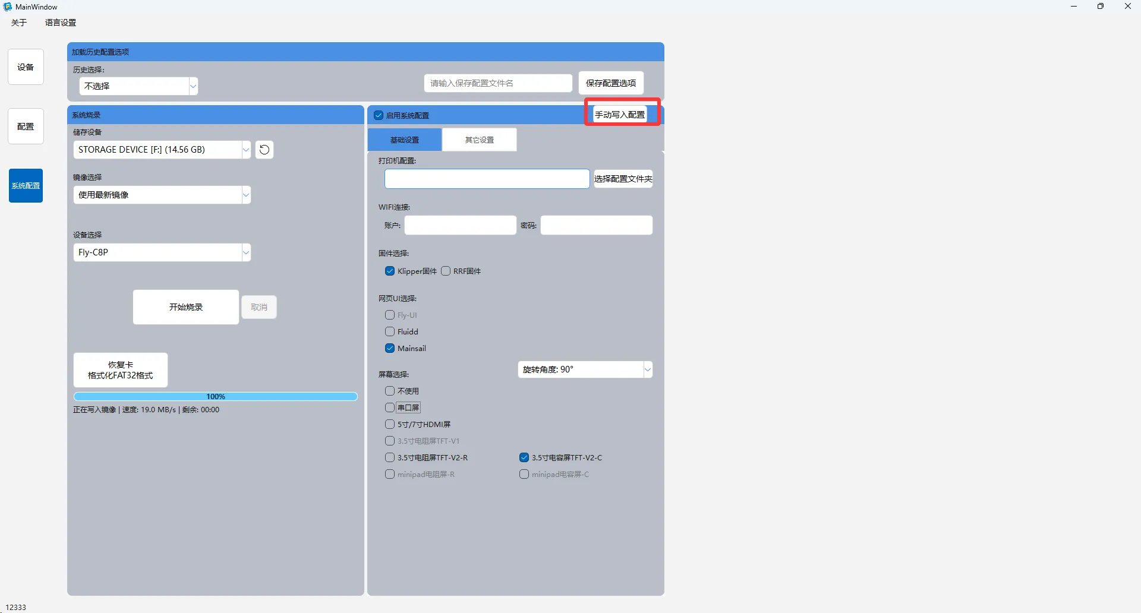
Task: Click the refresh storage device icon
Action: [x=264, y=150]
